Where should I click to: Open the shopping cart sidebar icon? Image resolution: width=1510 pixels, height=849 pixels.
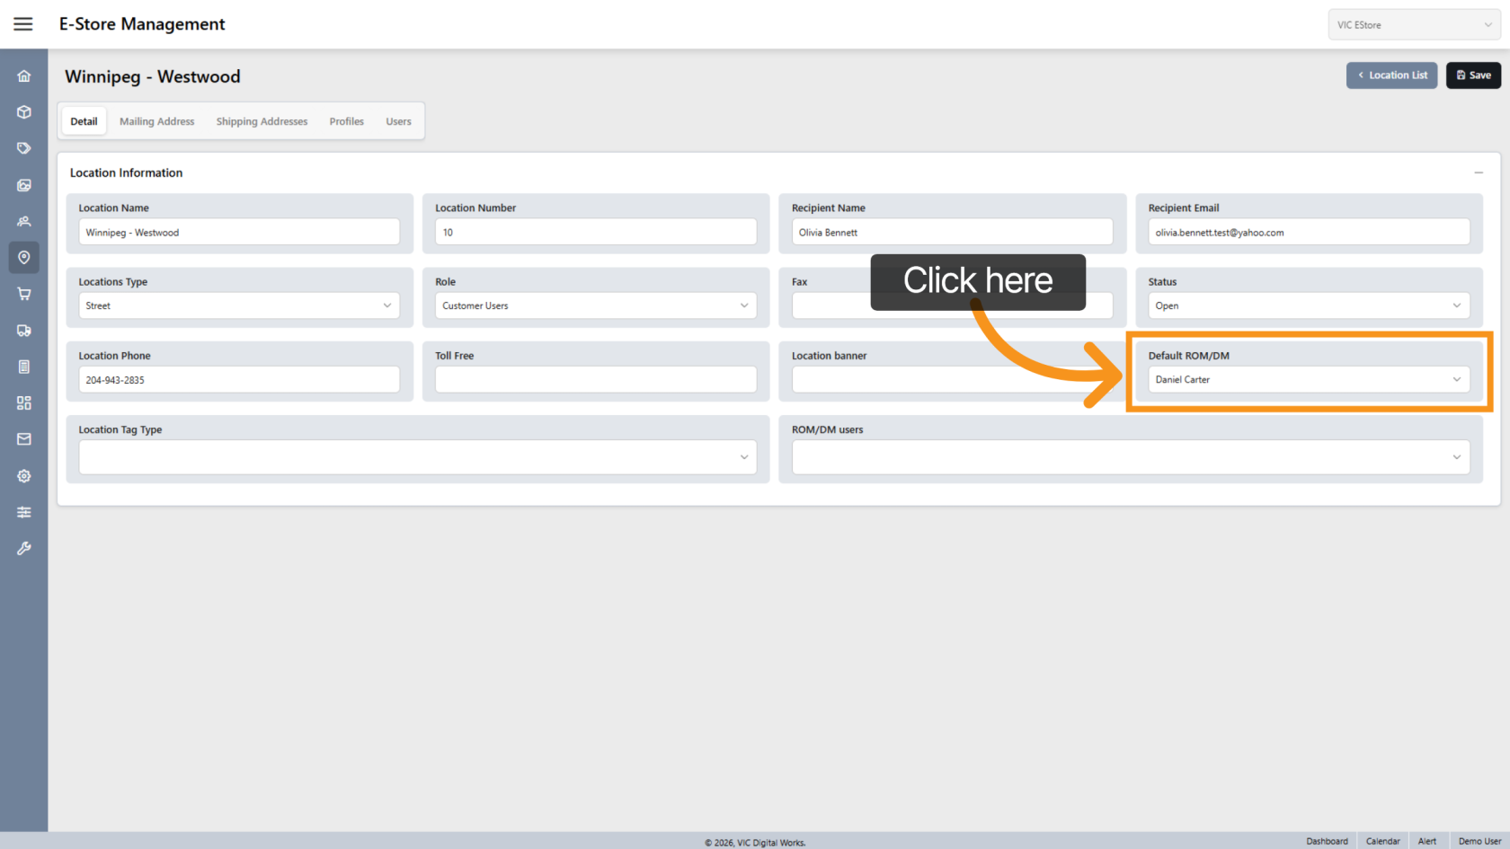(x=24, y=294)
